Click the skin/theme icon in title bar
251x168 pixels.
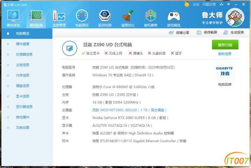pyautogui.click(x=222, y=4)
